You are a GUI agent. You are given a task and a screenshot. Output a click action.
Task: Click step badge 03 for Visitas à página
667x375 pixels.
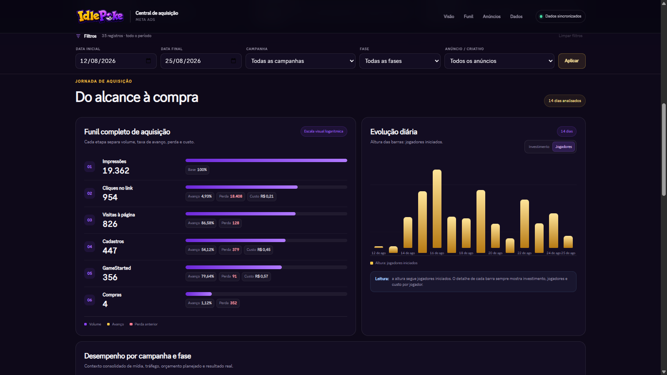click(x=90, y=220)
